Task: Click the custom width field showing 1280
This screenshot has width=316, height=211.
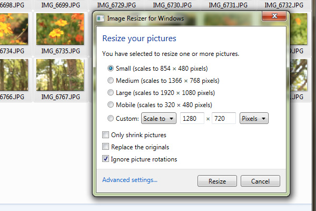Action: pos(192,118)
